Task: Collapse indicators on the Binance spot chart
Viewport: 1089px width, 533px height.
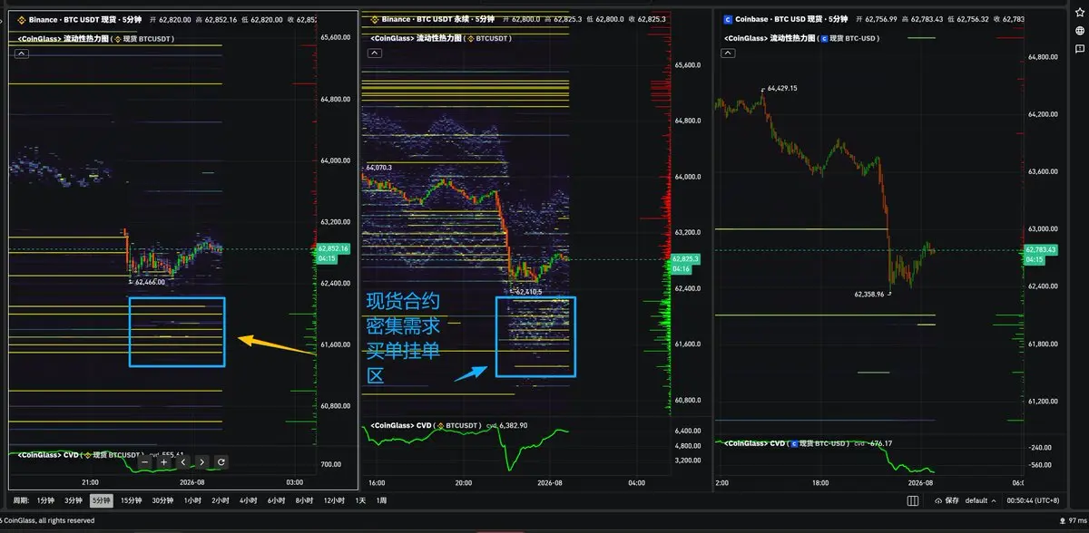Action: pos(22,53)
